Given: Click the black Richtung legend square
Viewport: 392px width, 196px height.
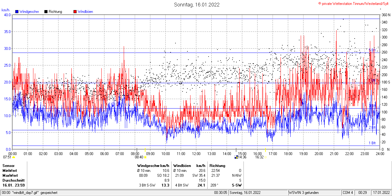Looking at the screenshot, I should click(46, 12).
